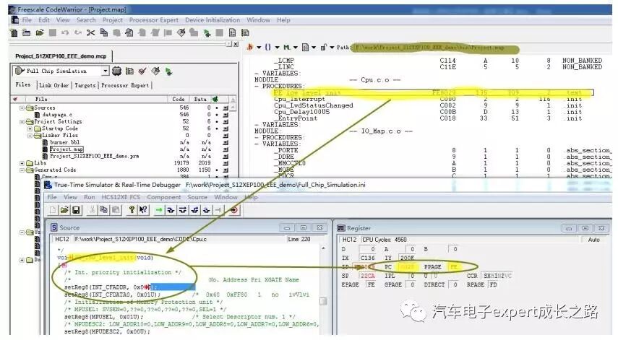This screenshot has width=618, height=340.
Task: Toggle the debug info dot for datapage.c
Action: [217, 115]
